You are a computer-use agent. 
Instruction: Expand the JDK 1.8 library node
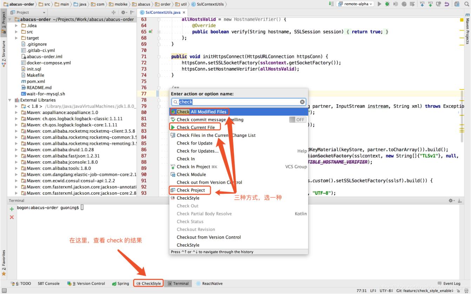point(16,106)
